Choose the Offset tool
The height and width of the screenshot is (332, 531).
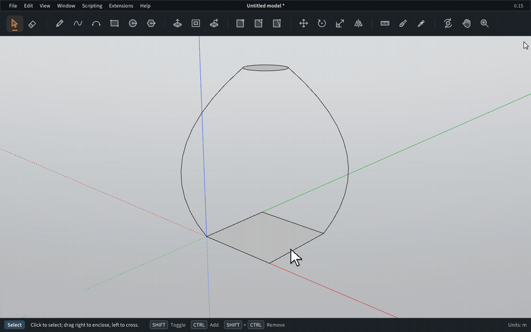196,23
